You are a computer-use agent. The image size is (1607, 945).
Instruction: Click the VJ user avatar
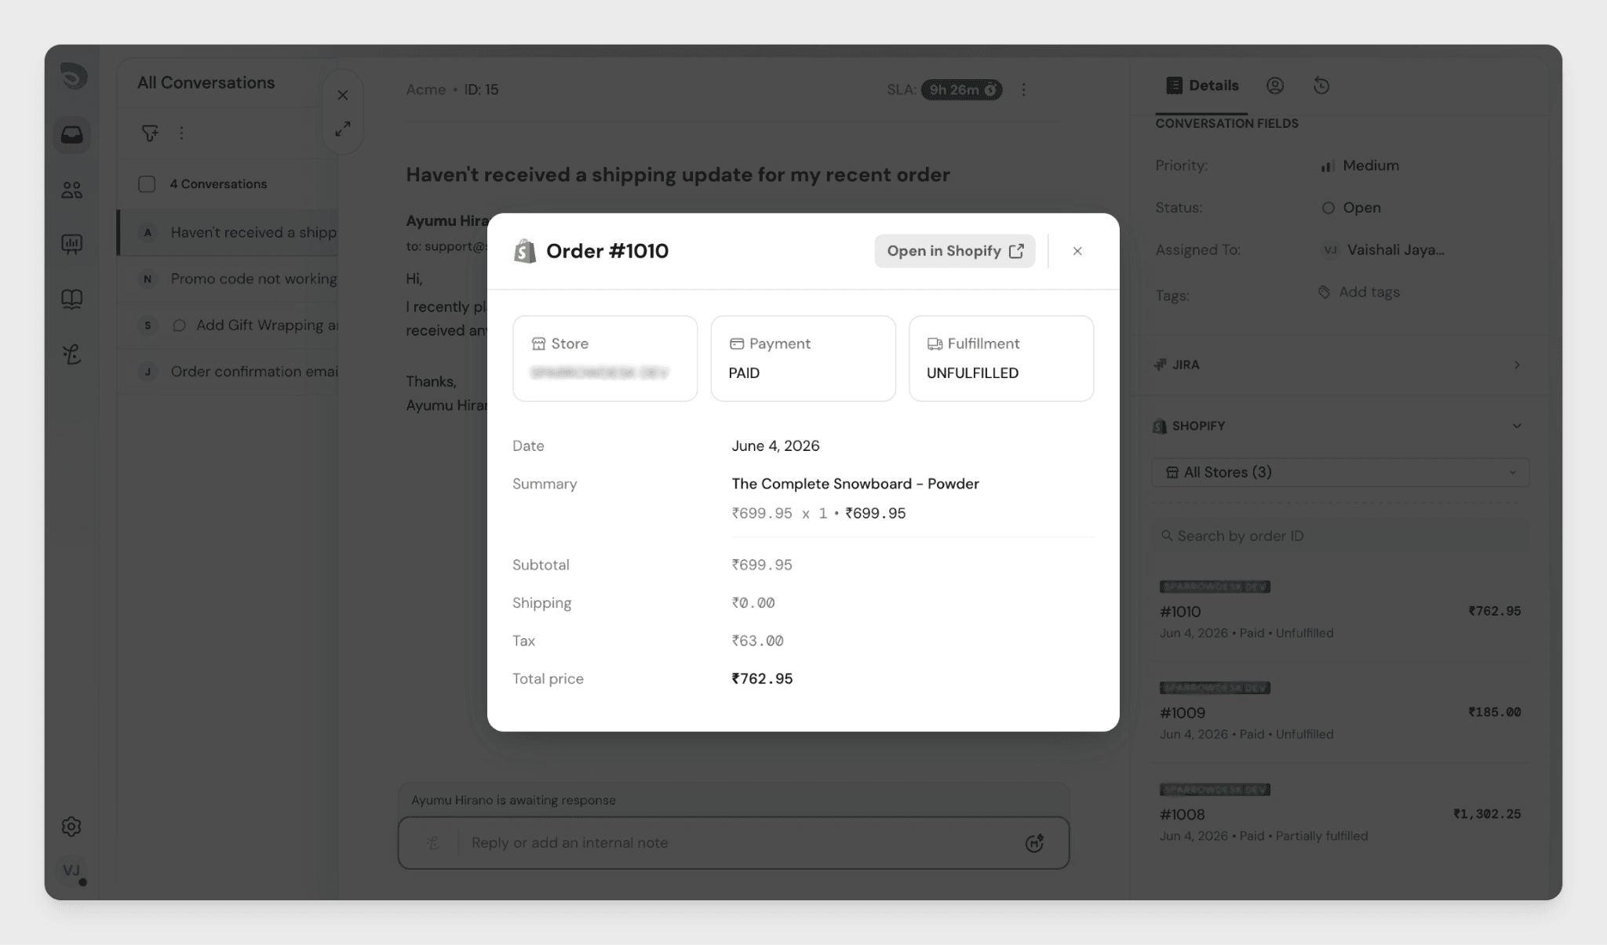[x=72, y=870]
